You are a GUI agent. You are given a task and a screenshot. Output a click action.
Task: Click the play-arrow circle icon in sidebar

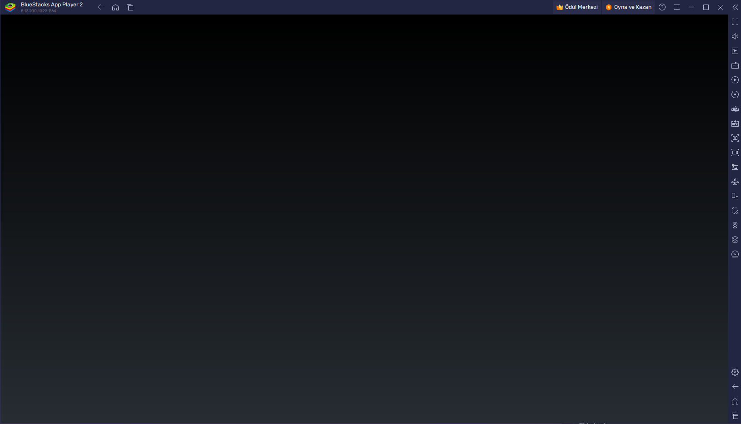735,80
